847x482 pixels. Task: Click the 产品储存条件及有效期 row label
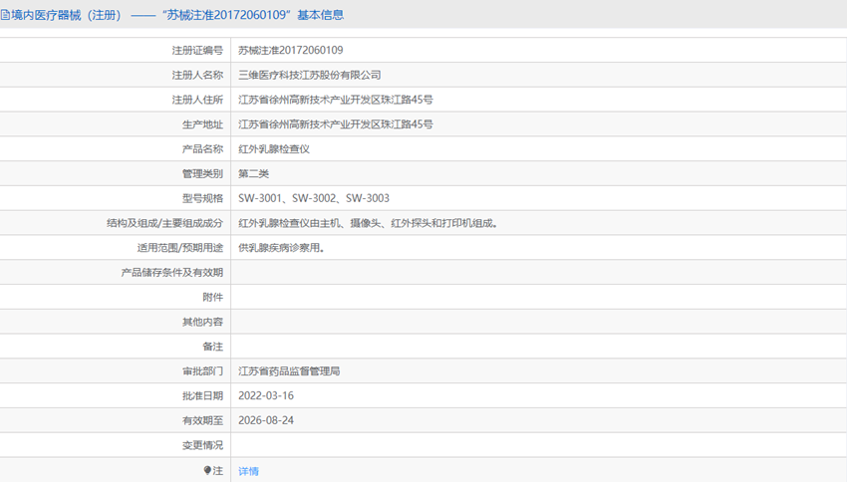pyautogui.click(x=172, y=272)
